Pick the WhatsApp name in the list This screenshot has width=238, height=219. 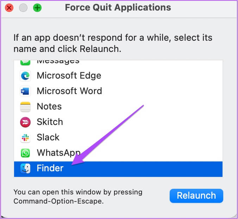(58, 153)
